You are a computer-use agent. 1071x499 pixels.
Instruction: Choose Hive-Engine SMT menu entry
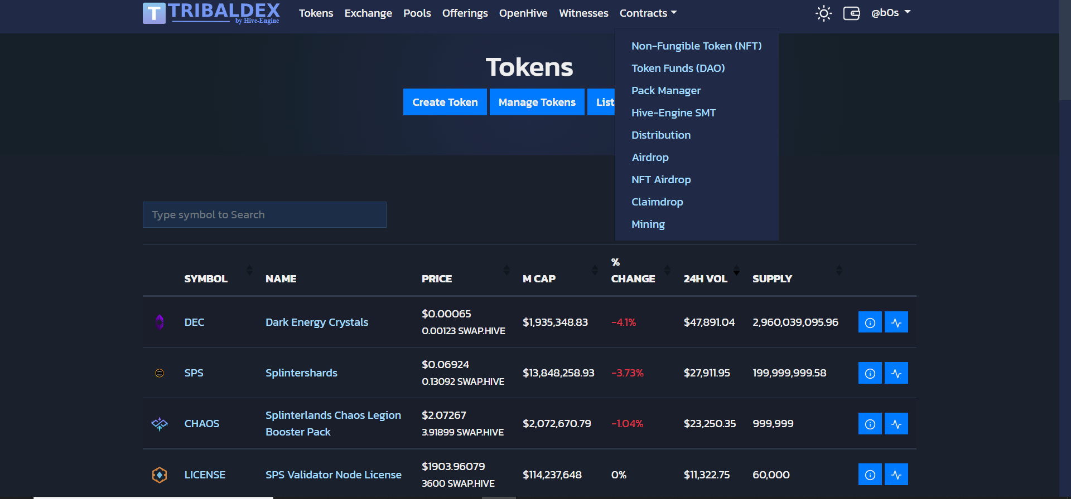point(673,112)
